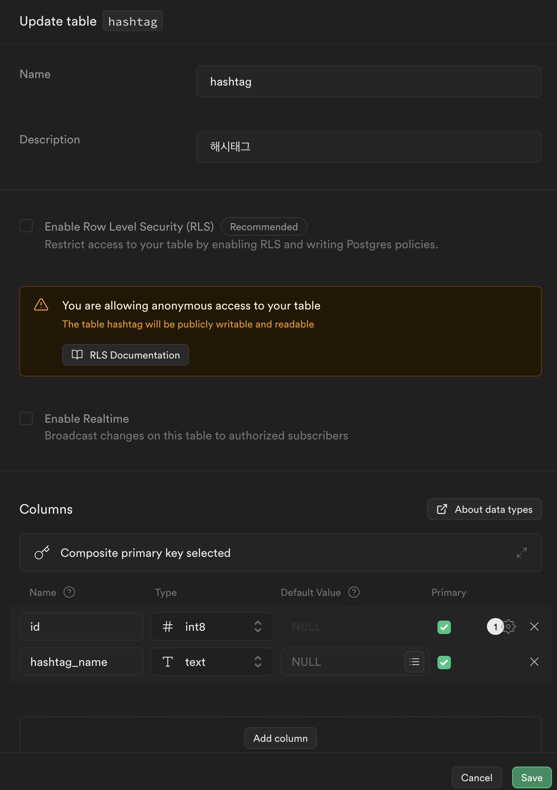Click the Columns section heading
Screen dimensions: 557x790
point(46,509)
